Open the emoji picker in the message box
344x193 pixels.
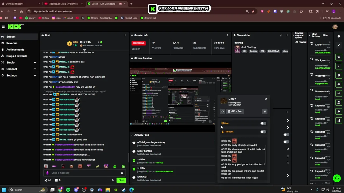tap(122, 173)
